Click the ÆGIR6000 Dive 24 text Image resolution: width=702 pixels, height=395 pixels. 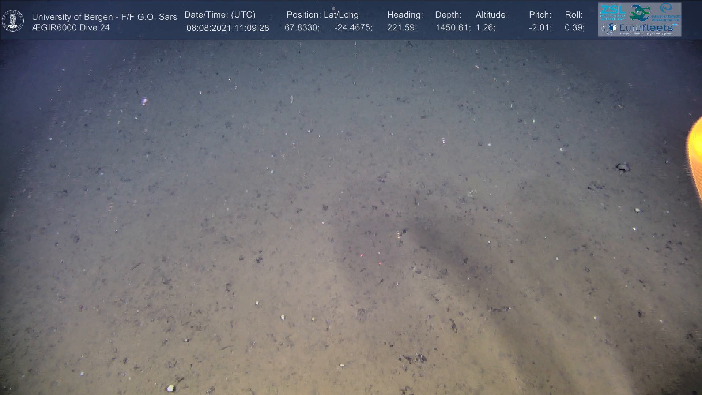tap(71, 28)
